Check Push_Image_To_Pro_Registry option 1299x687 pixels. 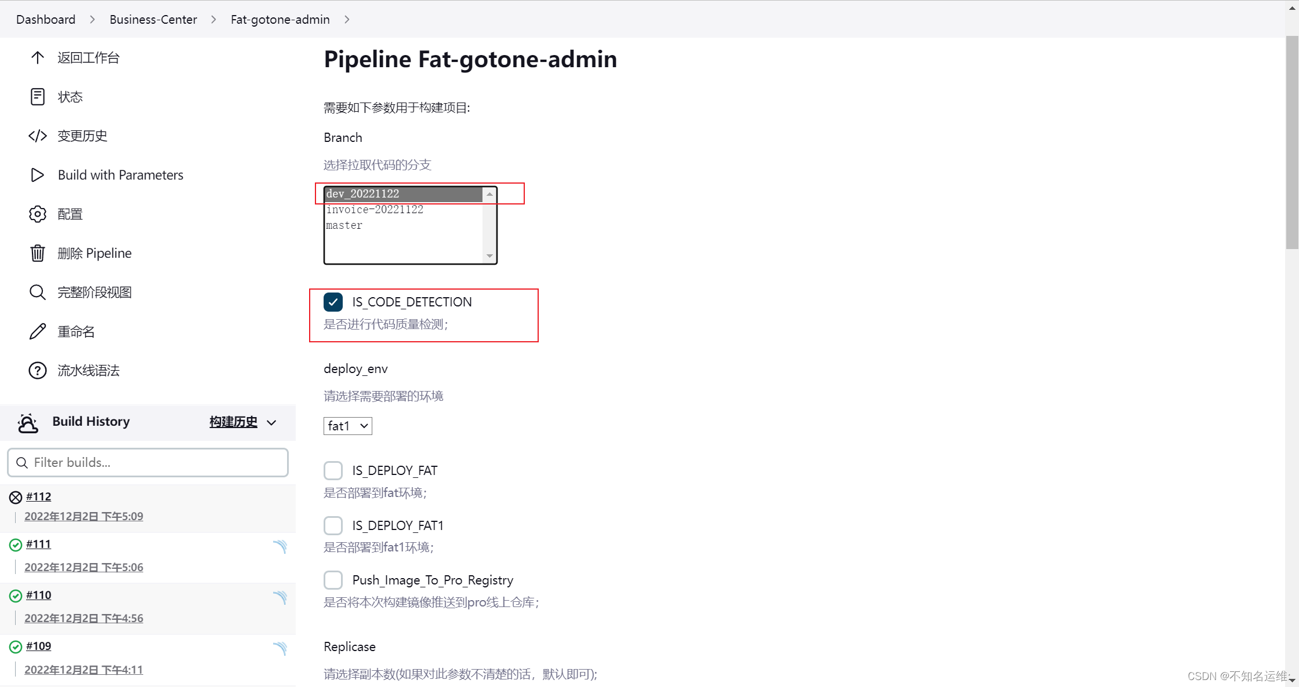(333, 580)
